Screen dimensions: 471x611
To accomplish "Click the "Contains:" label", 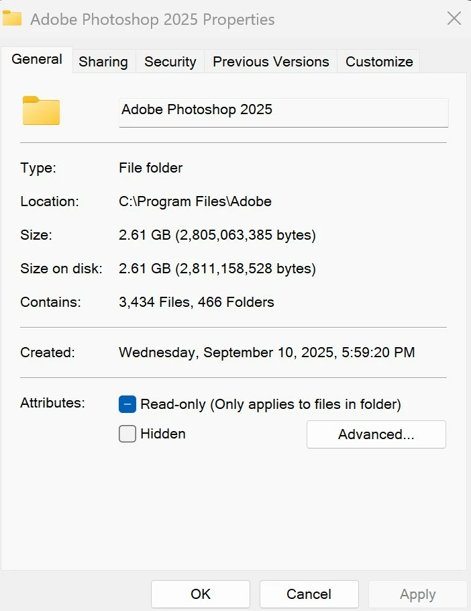I will click(x=50, y=302).
